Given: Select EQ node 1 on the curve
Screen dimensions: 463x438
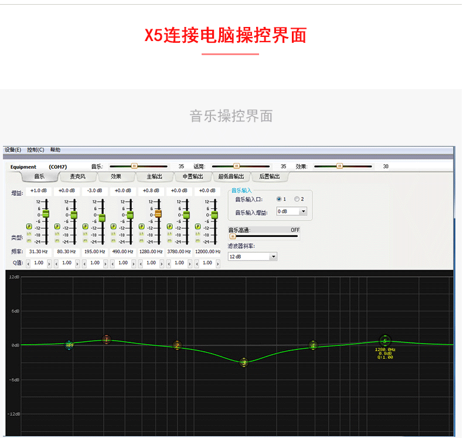Looking at the screenshot, I should click(106, 339).
